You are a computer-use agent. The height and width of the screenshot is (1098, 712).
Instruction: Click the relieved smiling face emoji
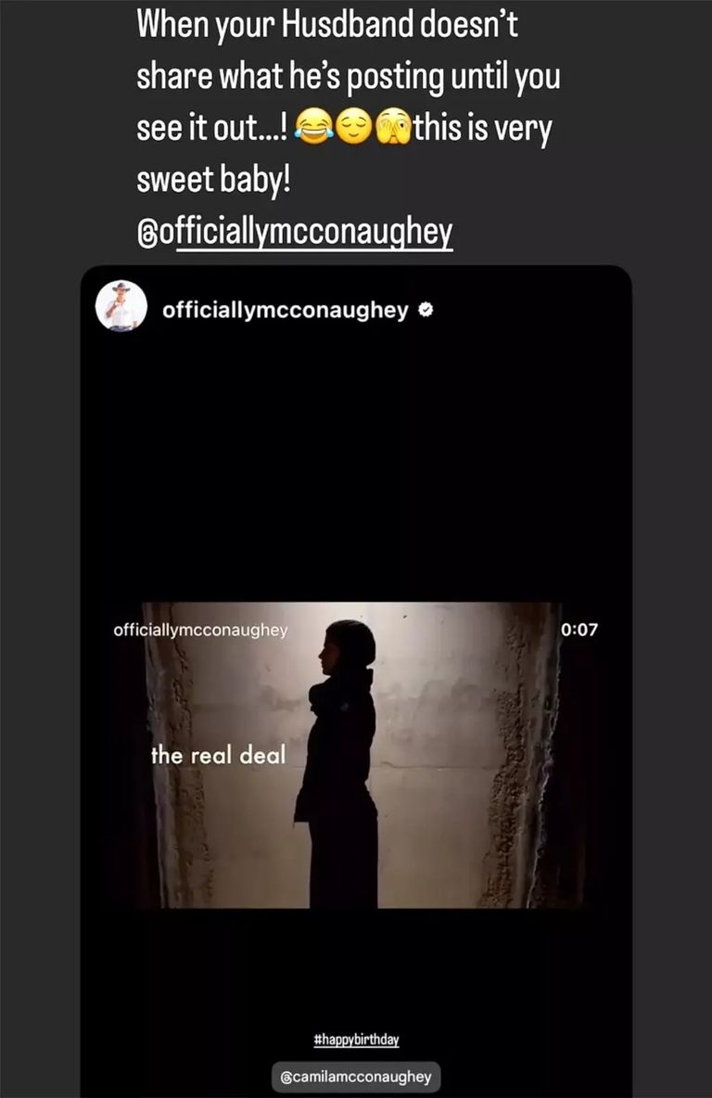(x=353, y=127)
